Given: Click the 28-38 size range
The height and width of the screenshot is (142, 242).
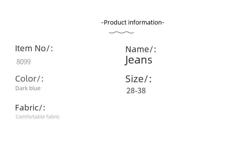Looking at the screenshot, I should (x=136, y=91).
